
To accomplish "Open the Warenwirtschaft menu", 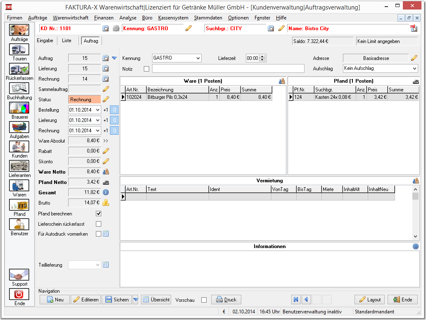I will pyautogui.click(x=71, y=18).
